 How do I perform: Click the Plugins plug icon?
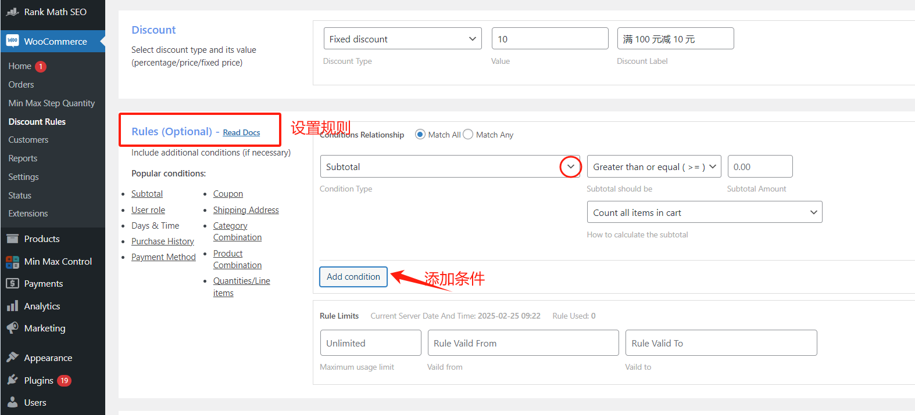pyautogui.click(x=12, y=381)
